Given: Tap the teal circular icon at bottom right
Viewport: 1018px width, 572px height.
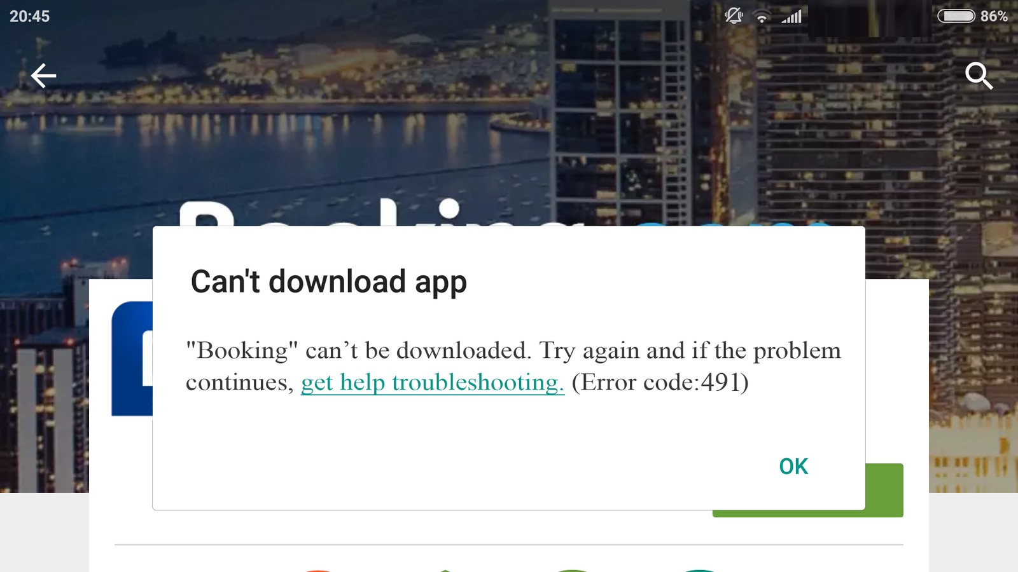Looking at the screenshot, I should (700, 569).
